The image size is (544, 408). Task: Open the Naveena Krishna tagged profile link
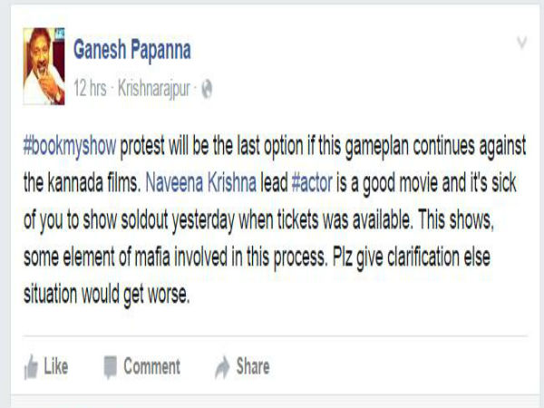pyautogui.click(x=201, y=183)
